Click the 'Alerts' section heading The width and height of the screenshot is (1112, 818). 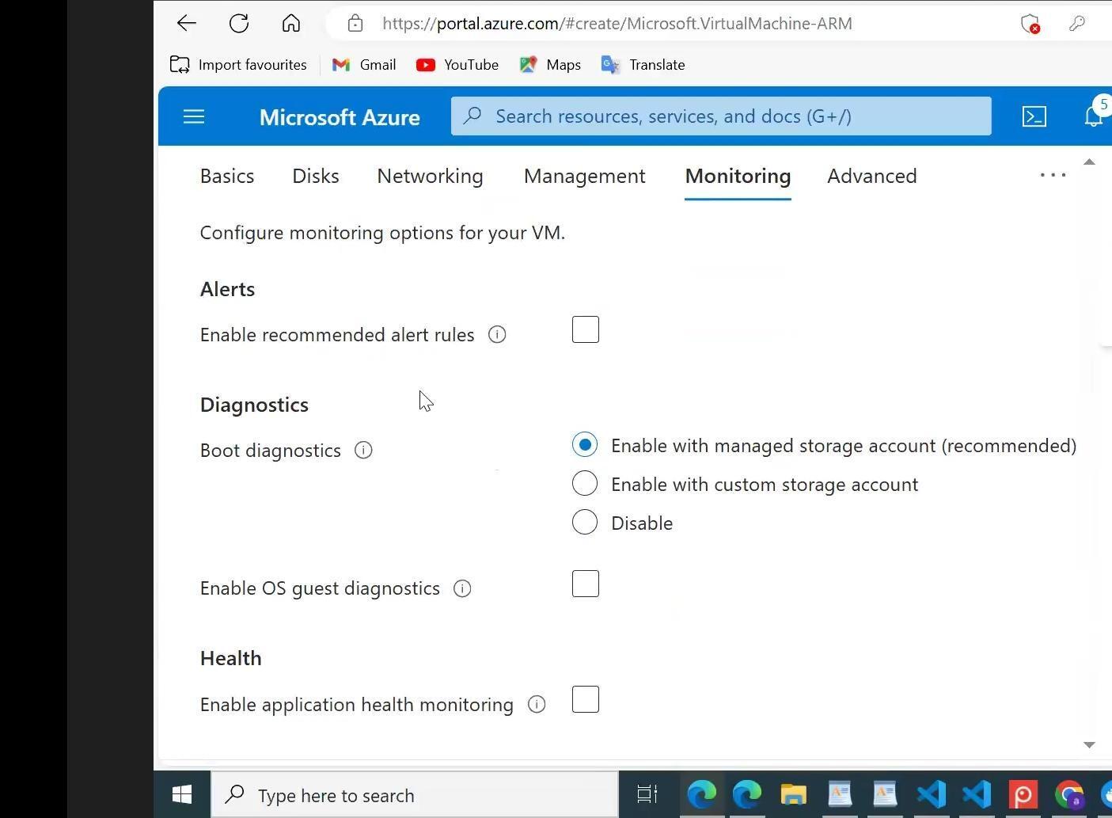click(x=227, y=289)
